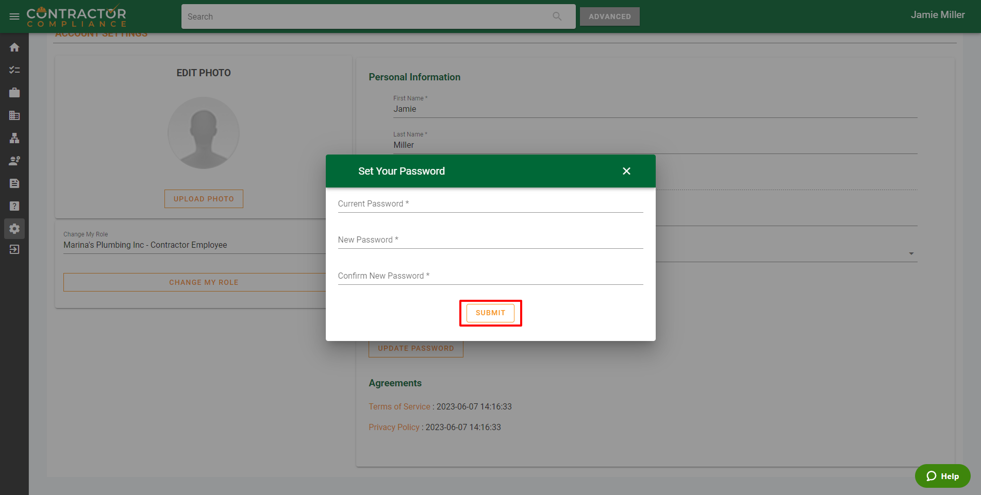Click the Current Password field
The image size is (981, 495).
pyautogui.click(x=490, y=204)
